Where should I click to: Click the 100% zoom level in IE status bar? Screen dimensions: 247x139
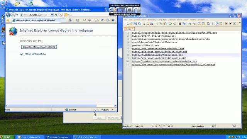[105, 110]
